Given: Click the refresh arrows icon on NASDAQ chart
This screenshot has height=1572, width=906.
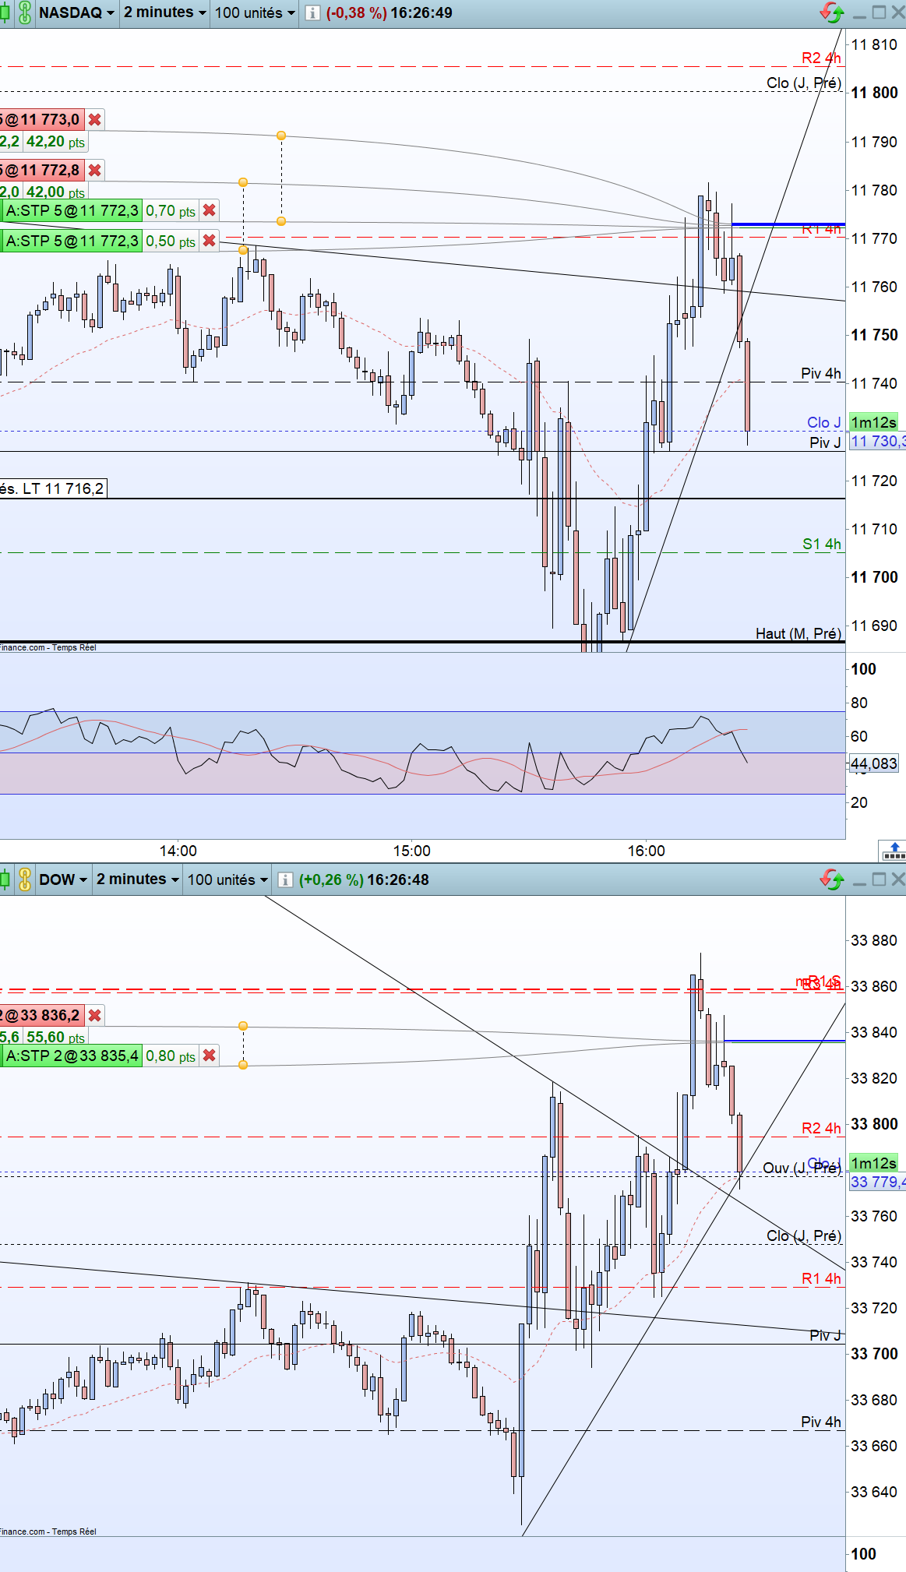Looking at the screenshot, I should [832, 12].
